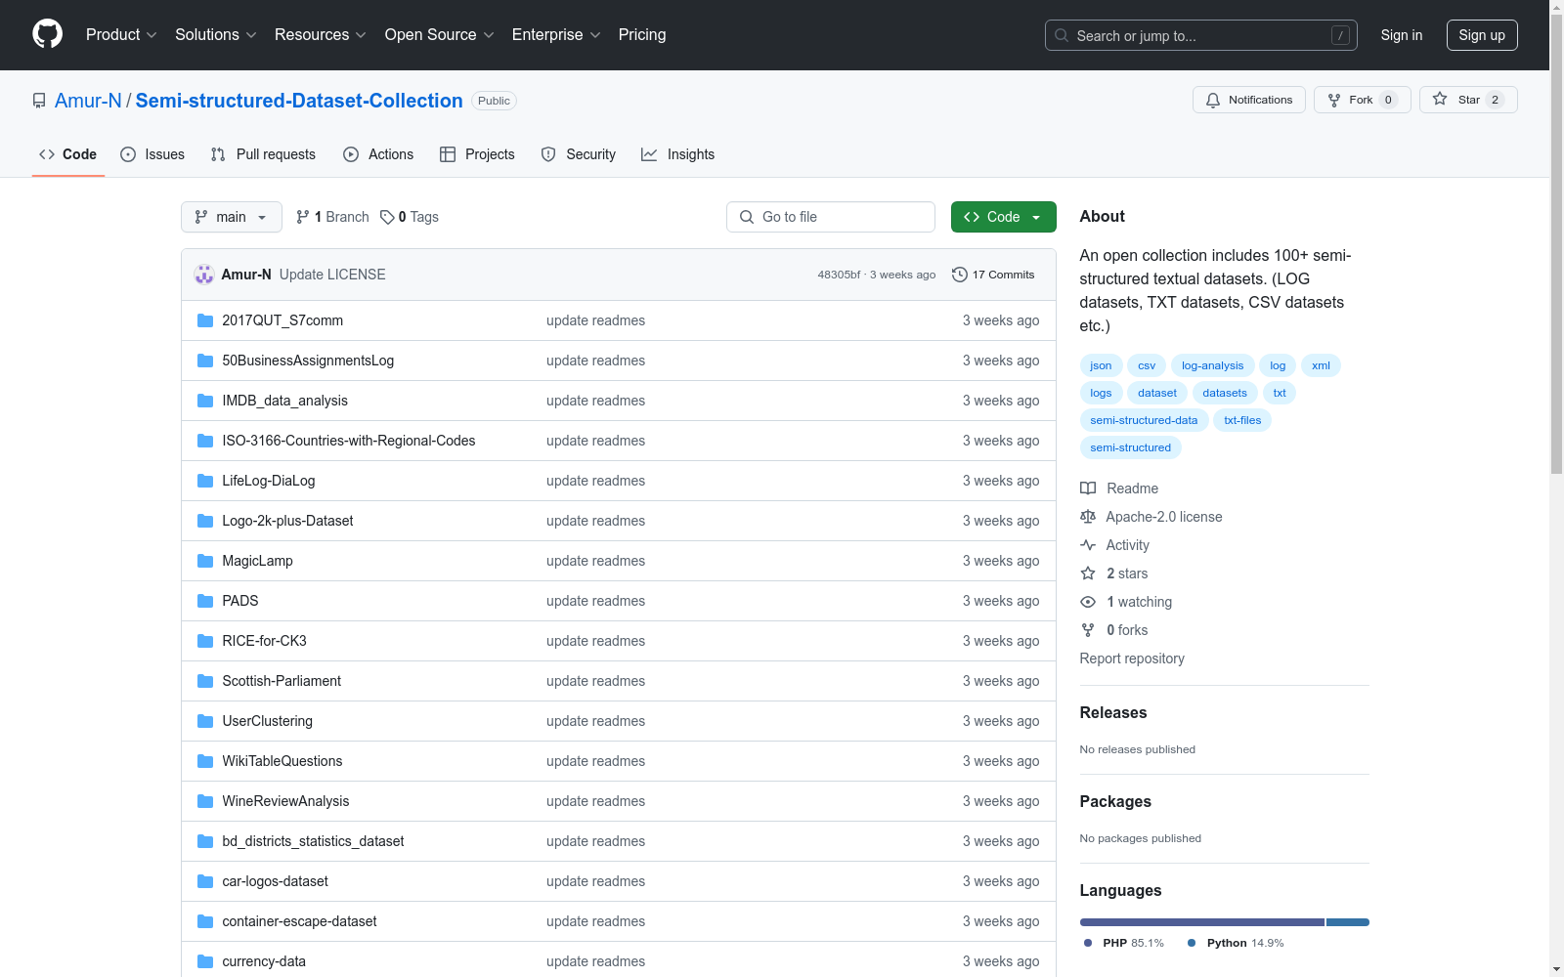Open the Pull requests tab

coord(263,154)
